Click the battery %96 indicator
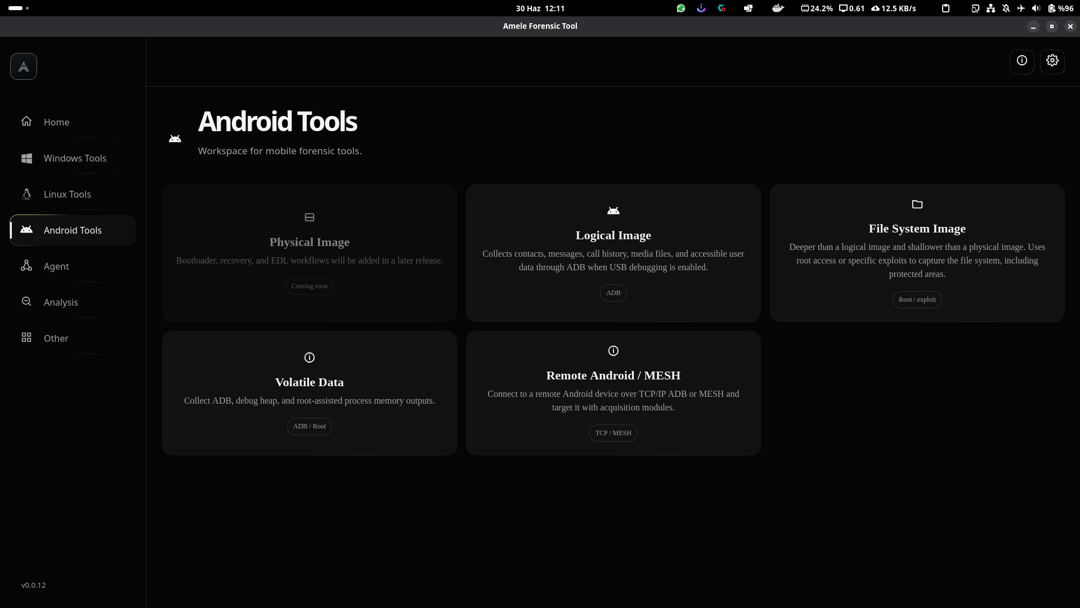Viewport: 1080px width, 608px height. (1061, 8)
